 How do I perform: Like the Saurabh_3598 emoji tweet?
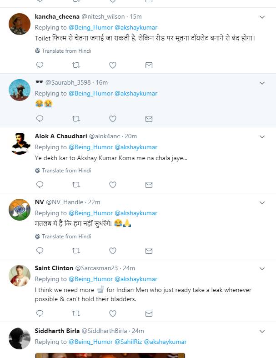(112, 119)
